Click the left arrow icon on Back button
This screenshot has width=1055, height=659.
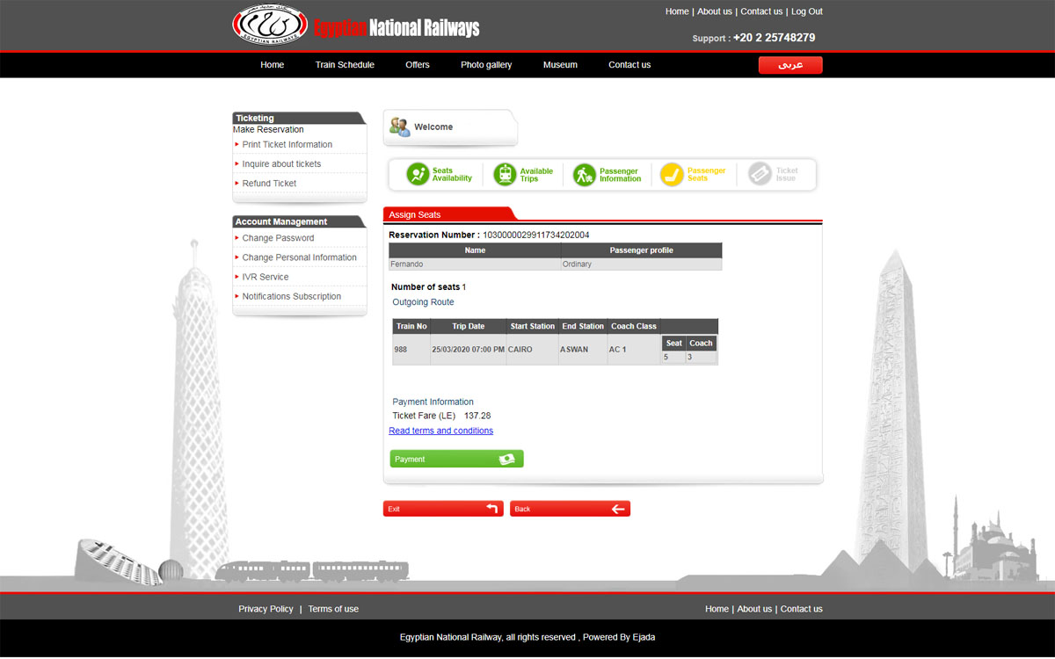[x=618, y=509]
